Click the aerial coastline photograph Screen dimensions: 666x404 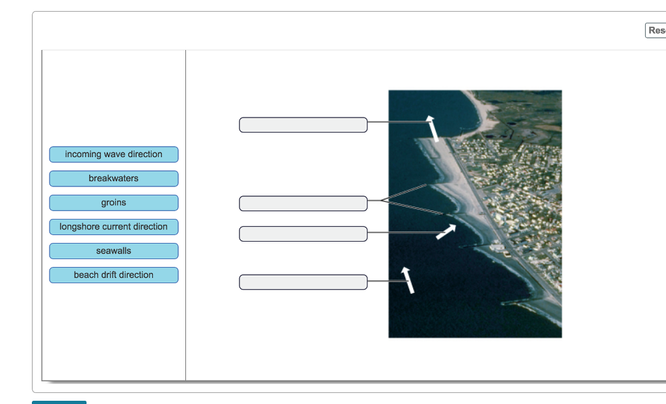point(475,213)
